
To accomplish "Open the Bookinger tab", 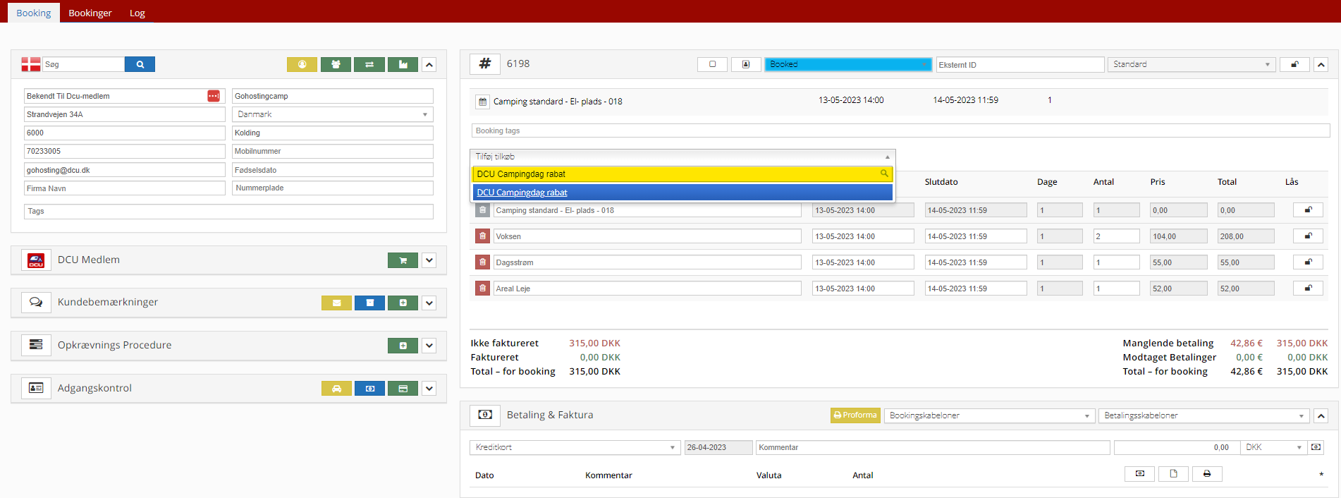I will 90,13.
